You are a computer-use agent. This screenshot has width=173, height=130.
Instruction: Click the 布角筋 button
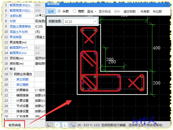pos(145,11)
